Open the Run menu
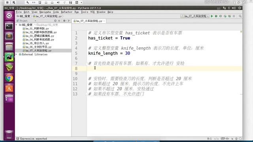Screen dimensions: 253x142 pos(77,12)
